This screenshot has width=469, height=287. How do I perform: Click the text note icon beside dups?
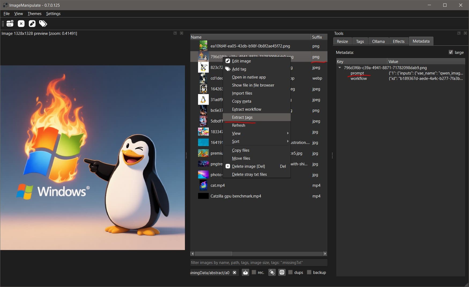282,273
